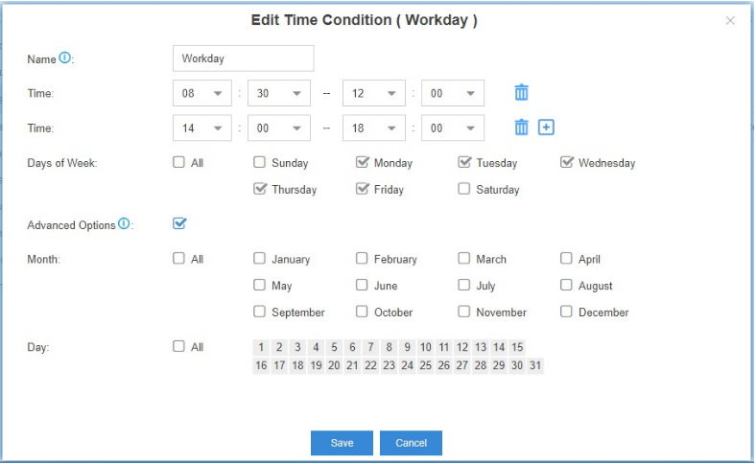This screenshot has height=464, width=756.
Task: Select All for Days of Week
Action: click(x=178, y=162)
